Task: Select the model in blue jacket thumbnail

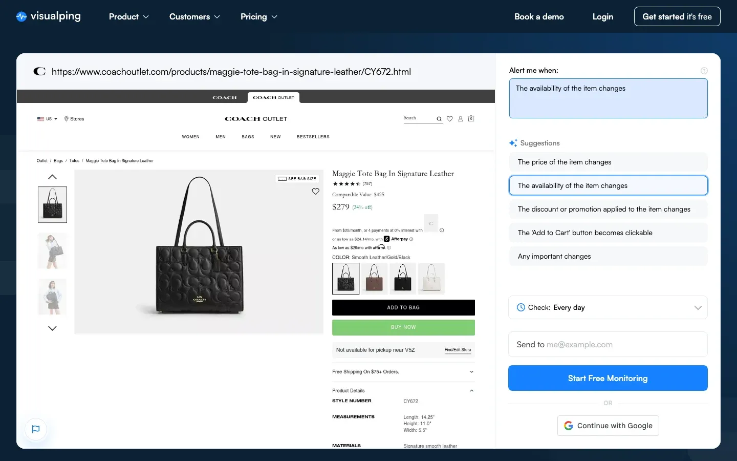Action: pos(52,297)
